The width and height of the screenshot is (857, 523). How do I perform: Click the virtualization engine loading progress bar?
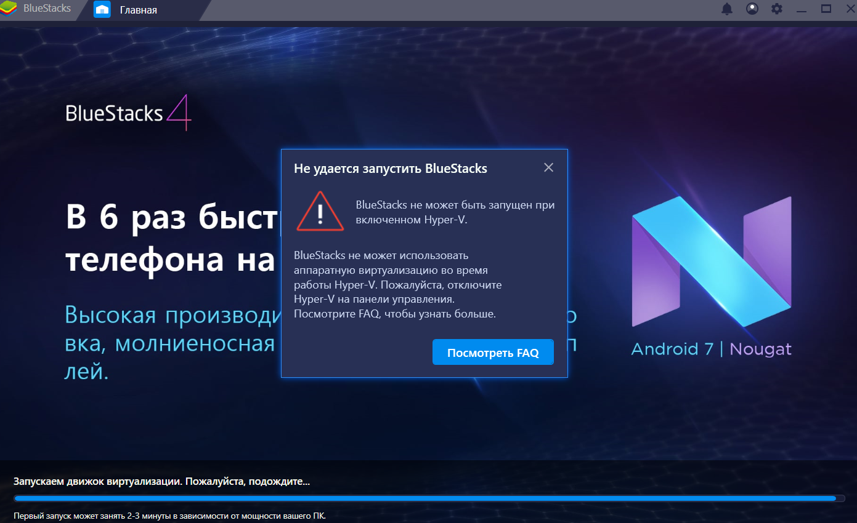click(425, 498)
